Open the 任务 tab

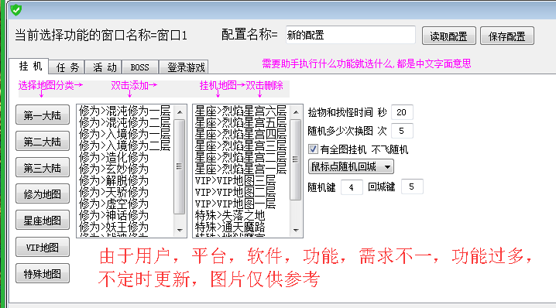(67, 67)
